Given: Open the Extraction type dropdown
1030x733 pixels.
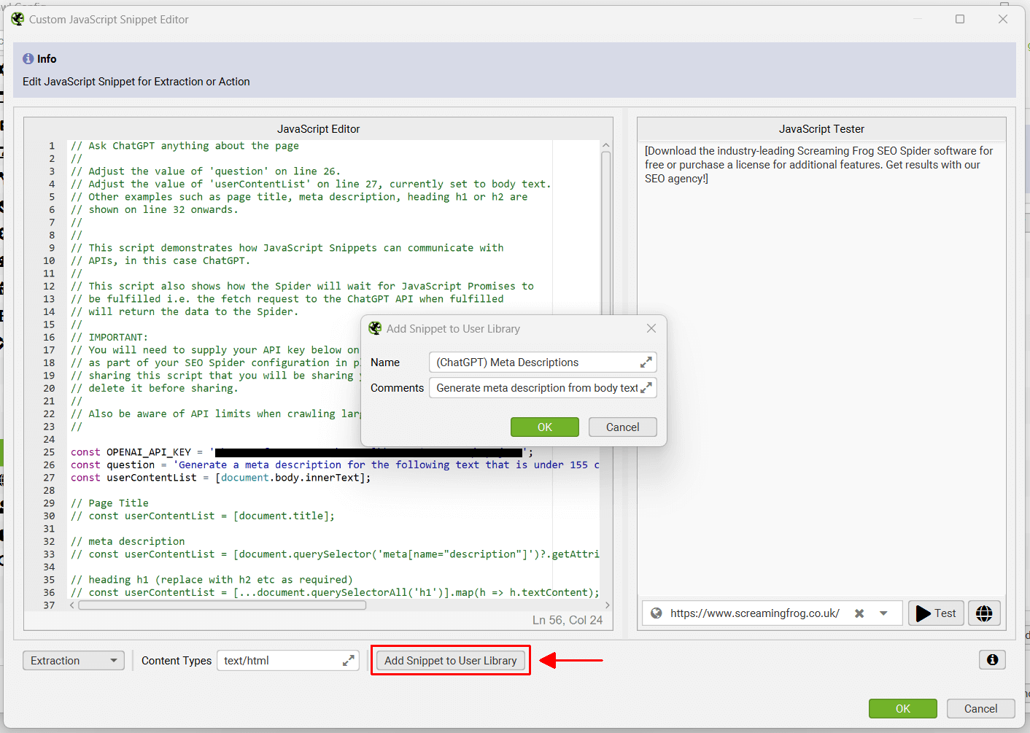Looking at the screenshot, I should point(74,661).
